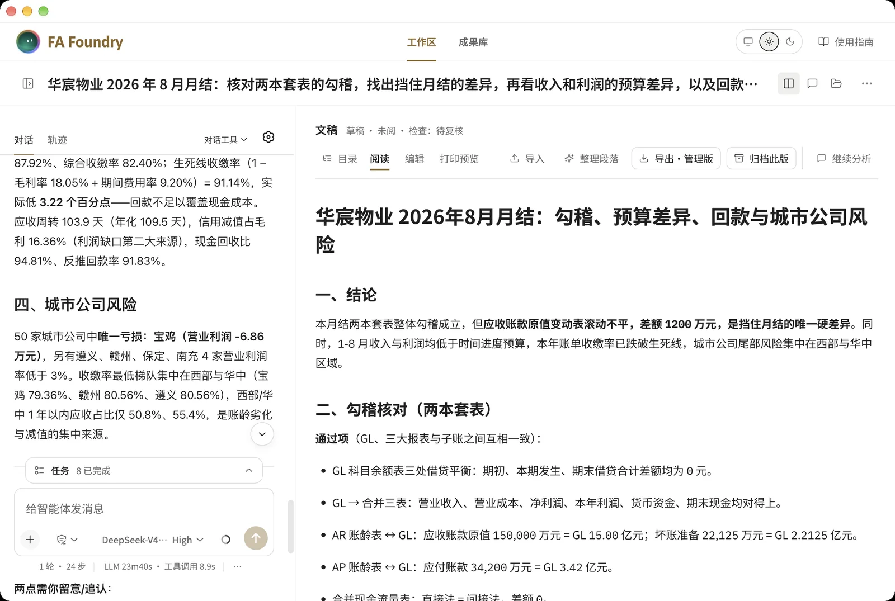
Task: Switch to the 成果库 tab
Action: pyautogui.click(x=473, y=42)
